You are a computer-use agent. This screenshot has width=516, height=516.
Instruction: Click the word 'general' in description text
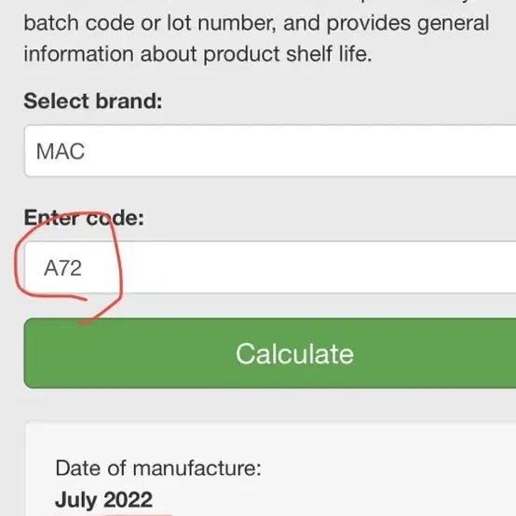(x=454, y=23)
